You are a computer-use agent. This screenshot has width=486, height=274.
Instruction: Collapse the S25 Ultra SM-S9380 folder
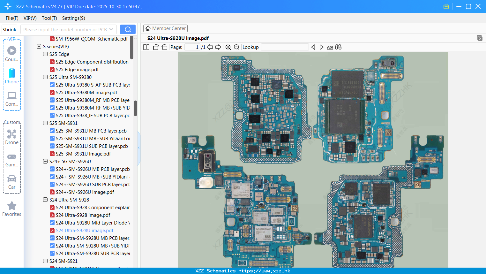(x=45, y=77)
